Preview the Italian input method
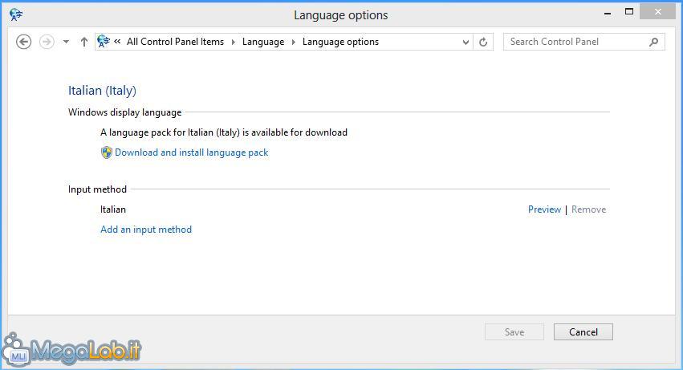 coord(544,209)
